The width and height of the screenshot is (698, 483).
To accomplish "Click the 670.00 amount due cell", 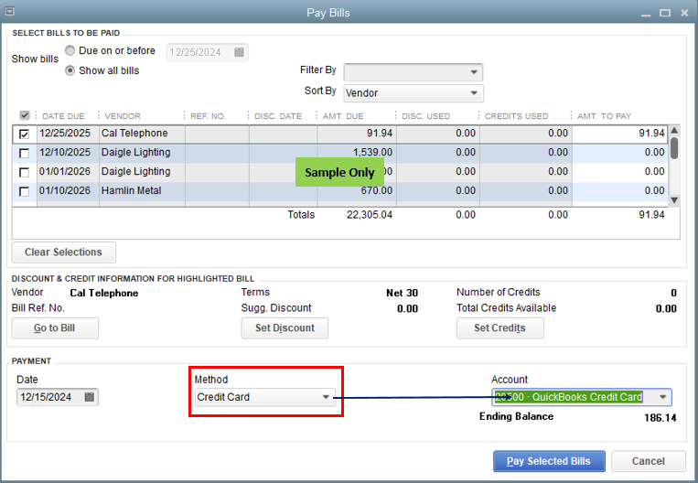I will coord(357,191).
